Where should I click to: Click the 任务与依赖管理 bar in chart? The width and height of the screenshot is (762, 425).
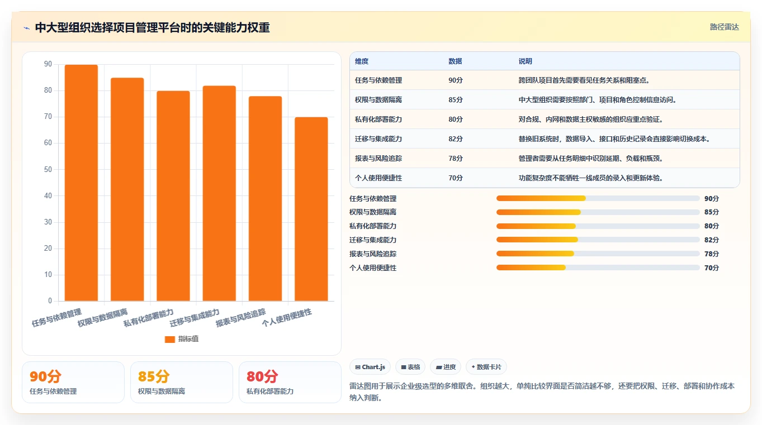pyautogui.click(x=81, y=183)
